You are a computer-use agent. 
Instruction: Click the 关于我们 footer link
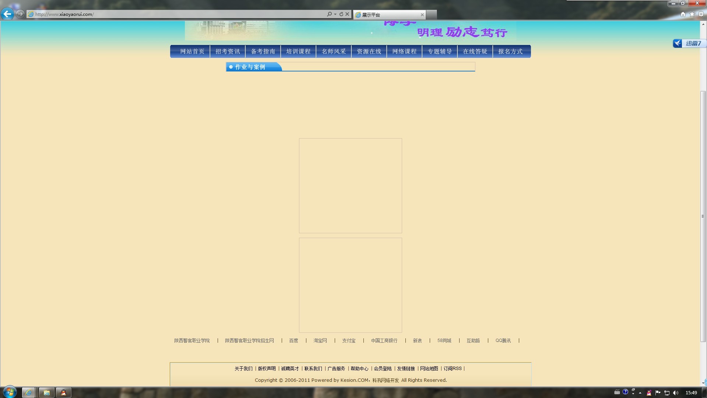click(x=243, y=369)
